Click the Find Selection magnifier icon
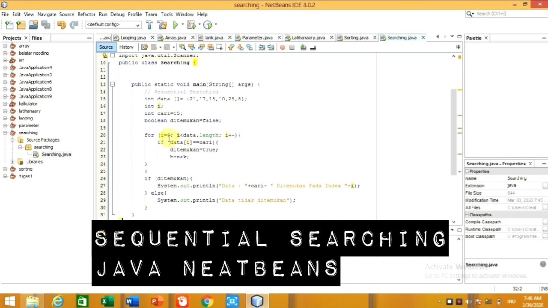The image size is (548, 308). tap(182, 47)
